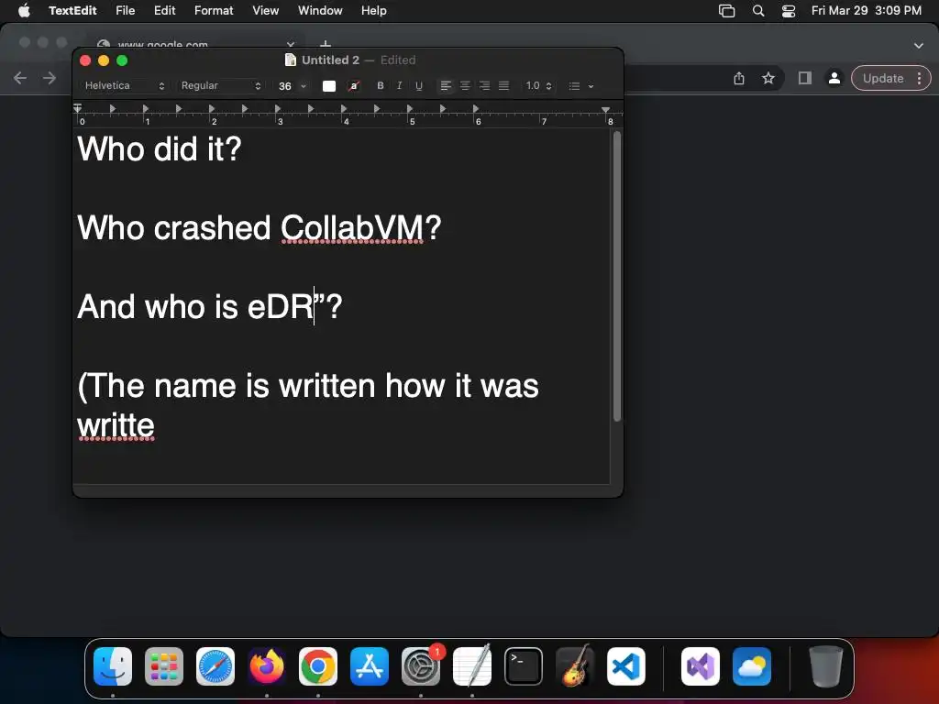Open the TextEdit application menu

pyautogui.click(x=72, y=10)
